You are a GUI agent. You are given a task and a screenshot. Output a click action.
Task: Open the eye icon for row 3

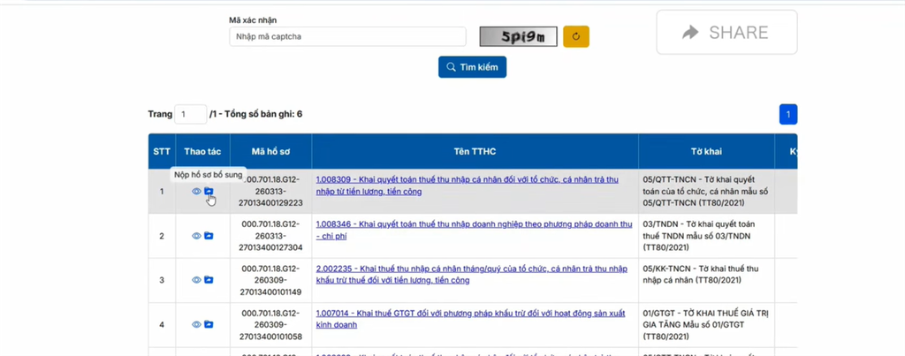coord(196,280)
